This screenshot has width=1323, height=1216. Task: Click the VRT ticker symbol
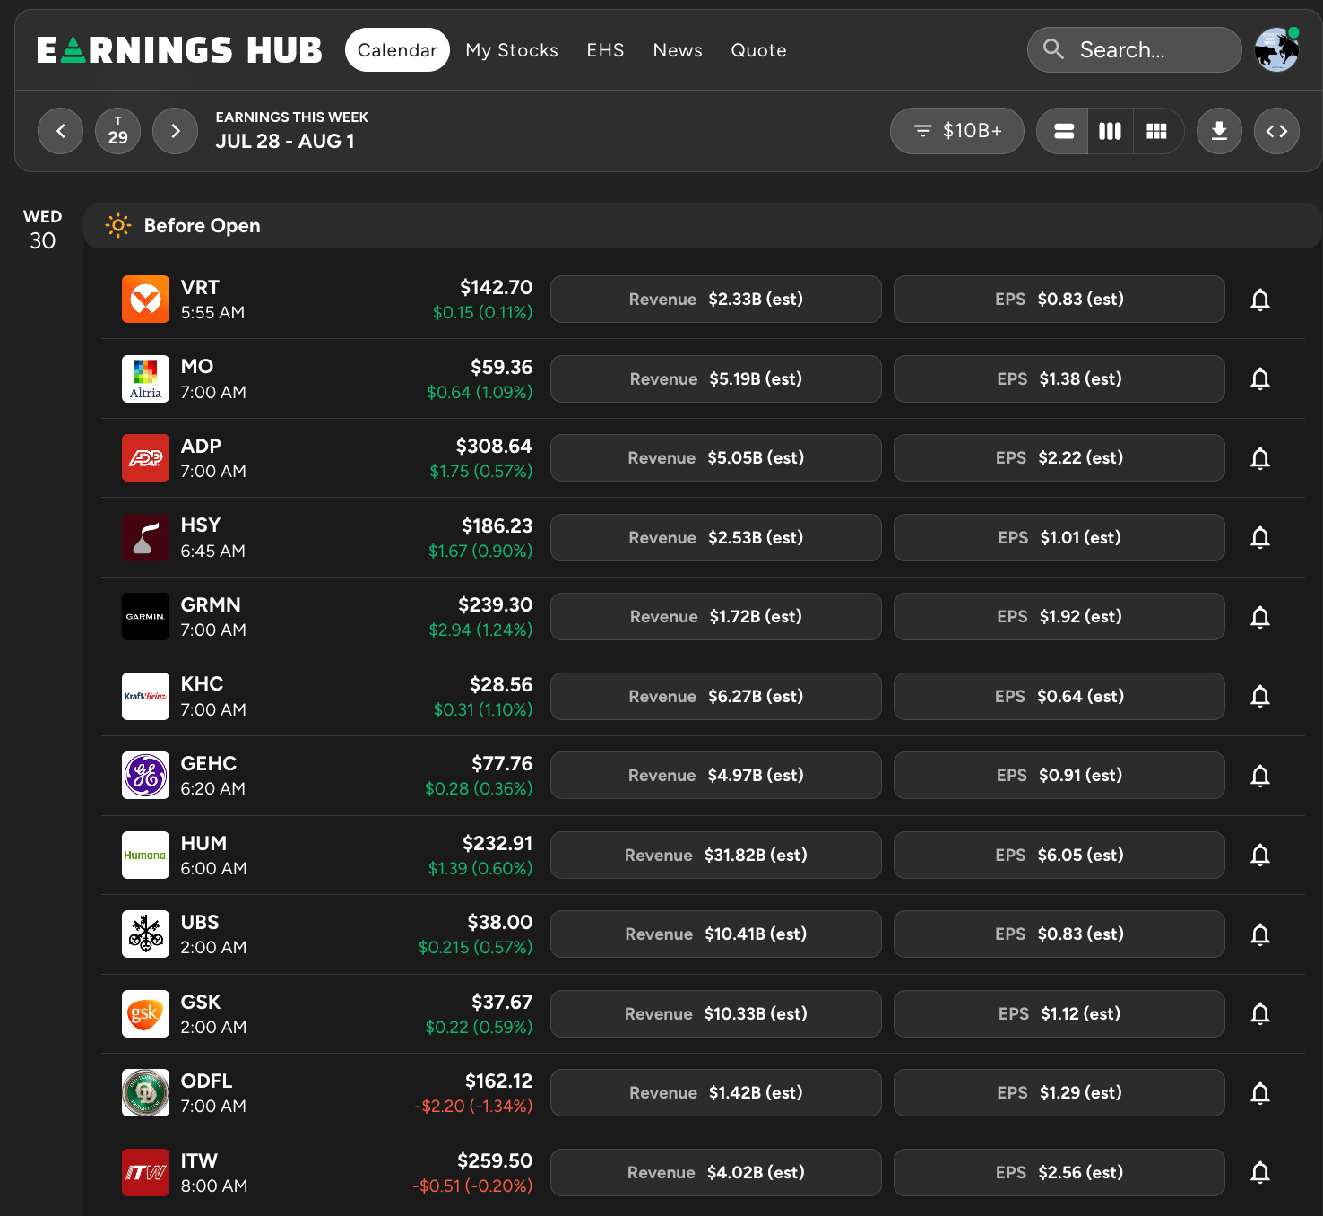(200, 287)
